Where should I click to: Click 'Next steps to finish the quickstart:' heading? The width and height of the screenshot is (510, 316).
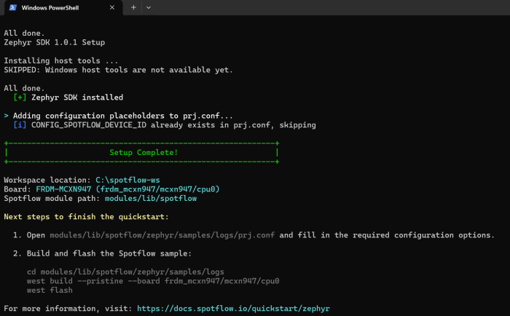pos(86,216)
